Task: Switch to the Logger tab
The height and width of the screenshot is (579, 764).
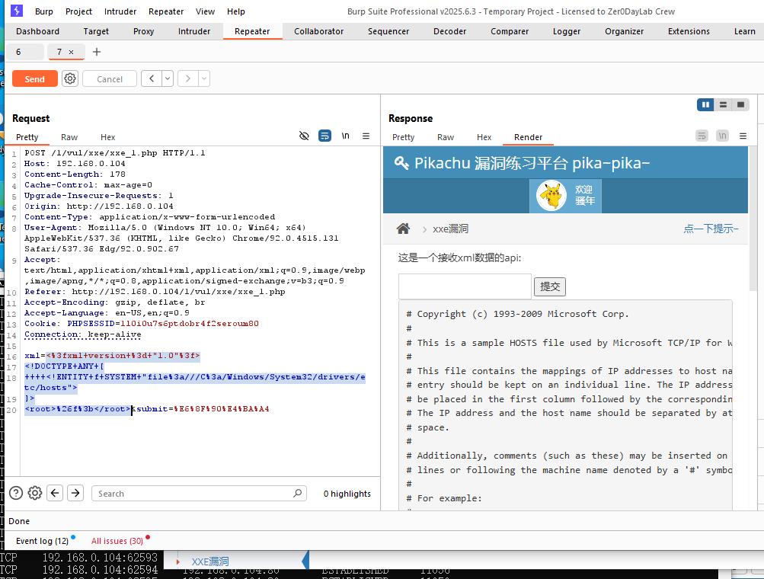Action: [x=567, y=31]
